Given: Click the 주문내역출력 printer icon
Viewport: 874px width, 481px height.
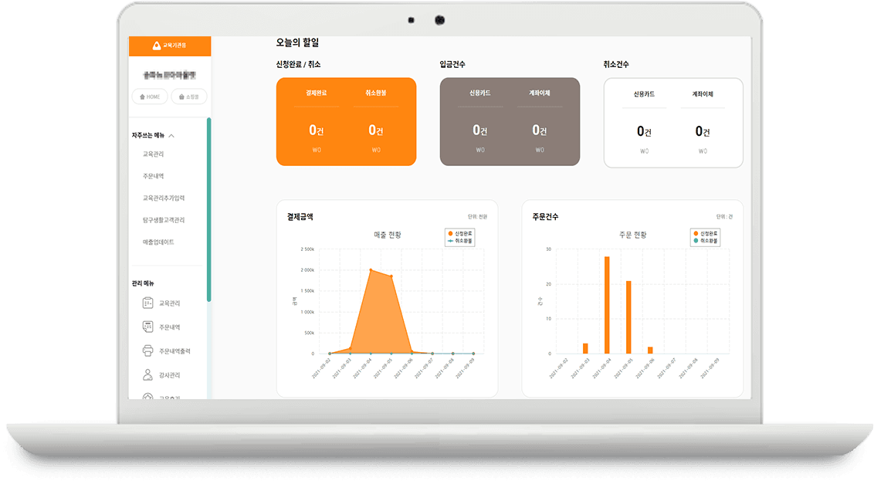Looking at the screenshot, I should 147,351.
